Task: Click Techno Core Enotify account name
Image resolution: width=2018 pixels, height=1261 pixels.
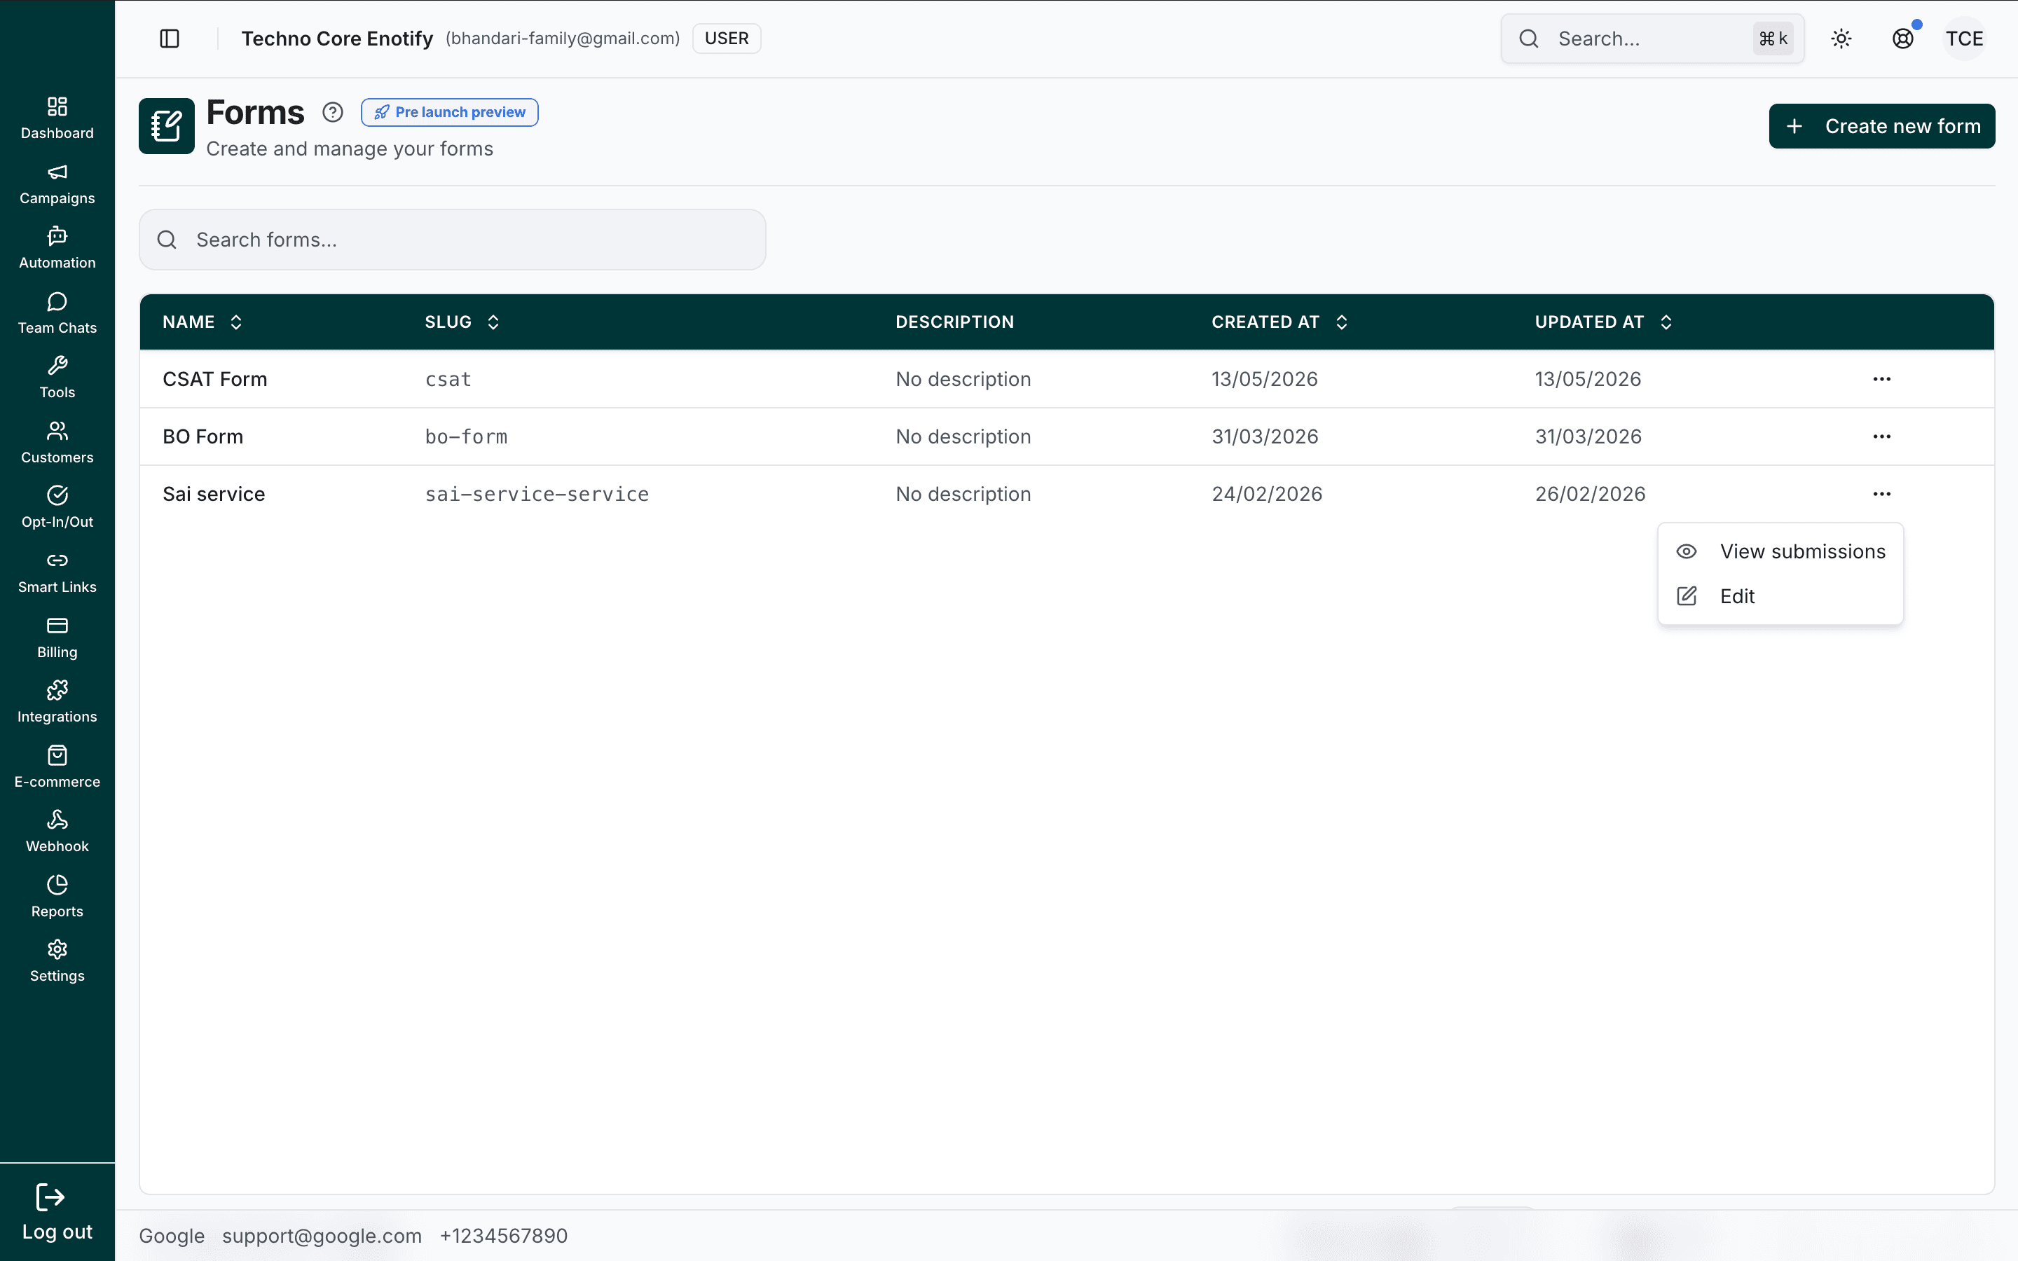Action: point(337,39)
